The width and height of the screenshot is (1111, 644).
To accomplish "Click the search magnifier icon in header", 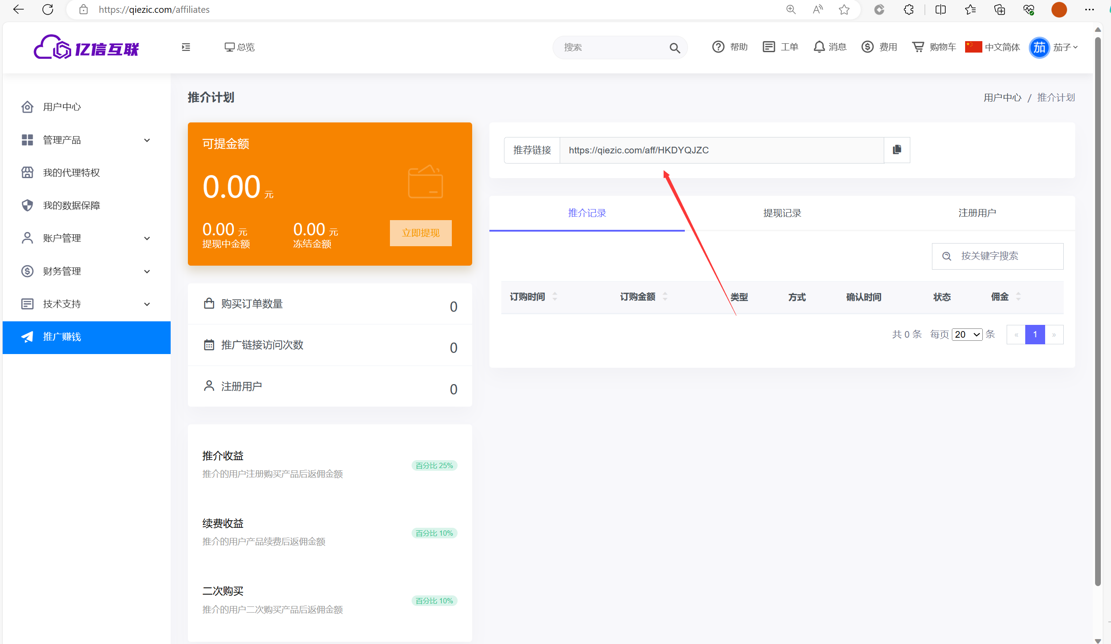I will point(674,48).
